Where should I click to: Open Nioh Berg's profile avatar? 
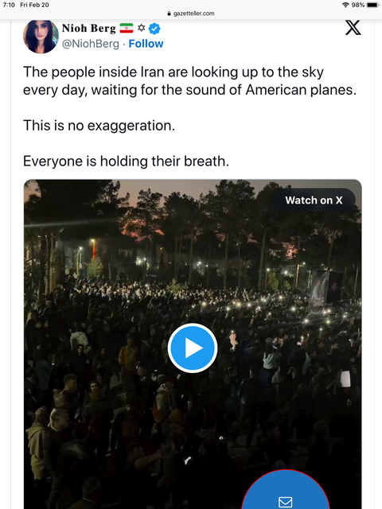pyautogui.click(x=41, y=36)
